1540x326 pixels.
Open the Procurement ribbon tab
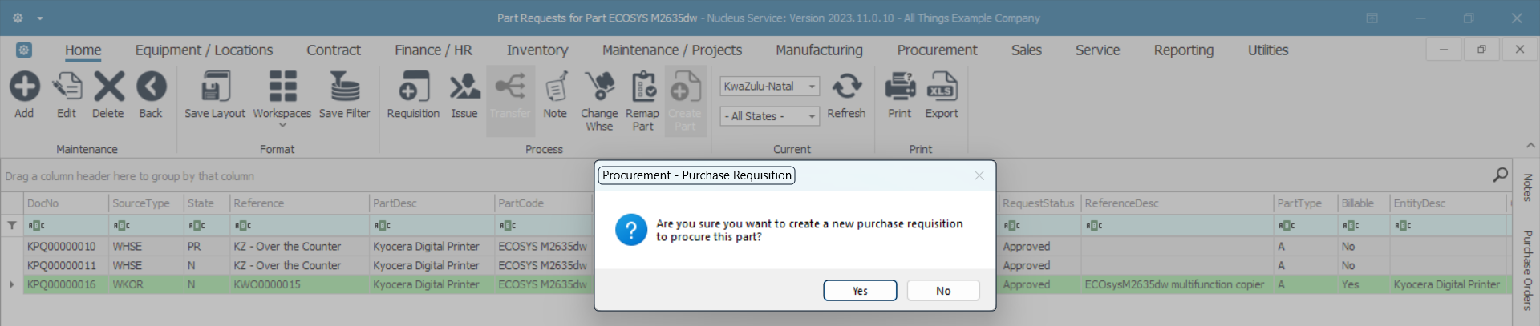coord(937,50)
